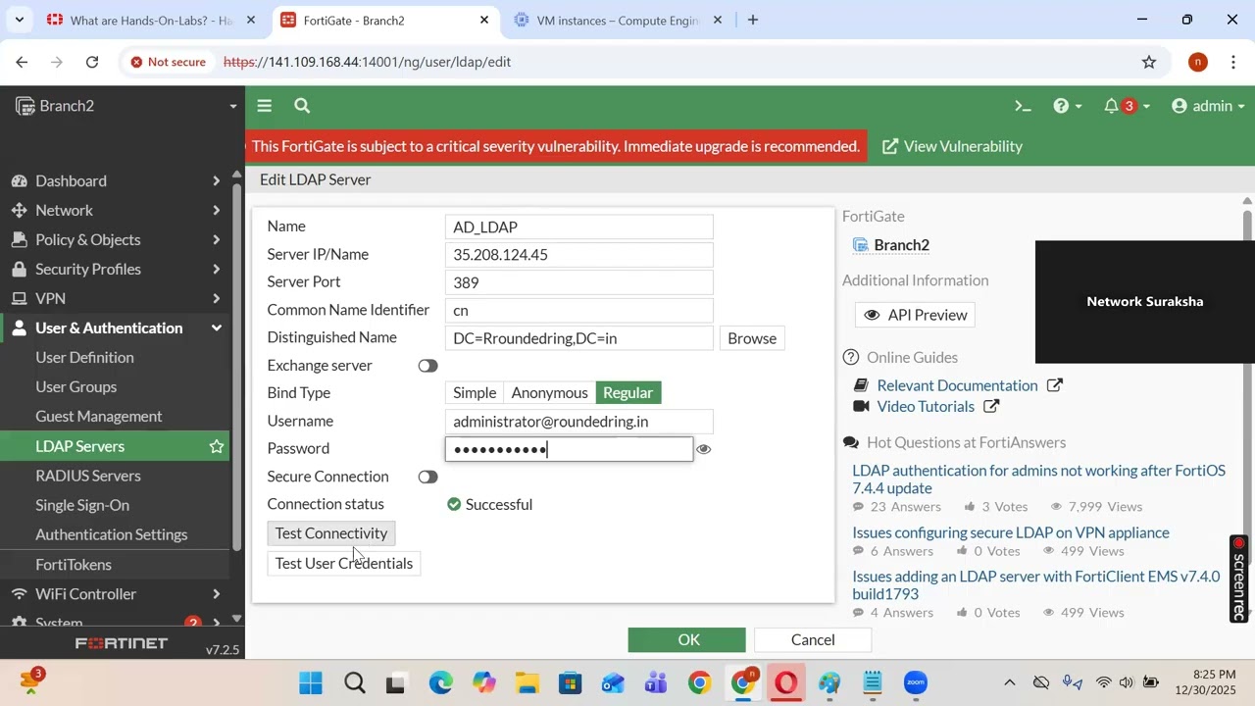The width and height of the screenshot is (1255, 706).
Task: Select Simple bind type
Action: tap(475, 392)
